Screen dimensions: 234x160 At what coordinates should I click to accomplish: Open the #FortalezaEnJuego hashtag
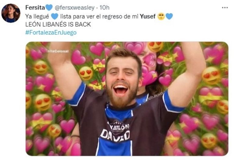coord(51,33)
